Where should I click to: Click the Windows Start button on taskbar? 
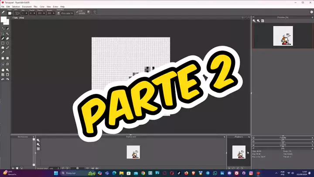[x=56, y=173]
